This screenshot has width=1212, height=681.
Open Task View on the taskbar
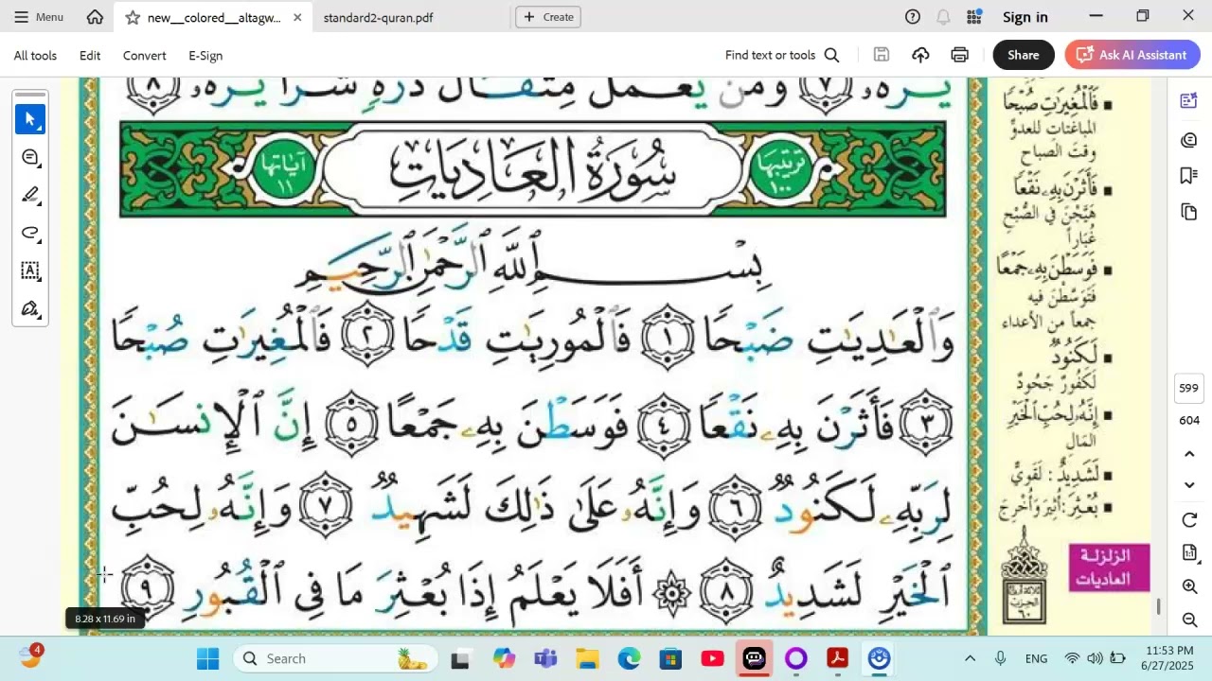pyautogui.click(x=461, y=658)
